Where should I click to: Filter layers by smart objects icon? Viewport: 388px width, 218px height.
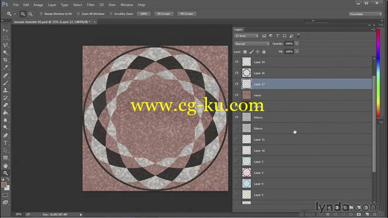[x=291, y=36]
